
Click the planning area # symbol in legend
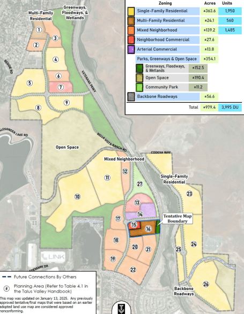tap(6, 288)
